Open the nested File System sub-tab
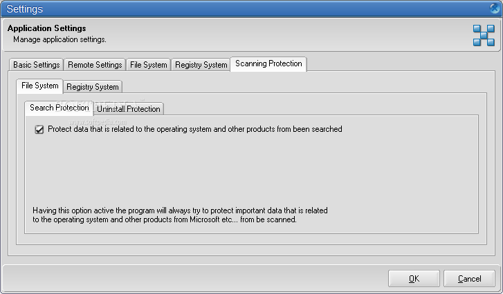 point(39,86)
